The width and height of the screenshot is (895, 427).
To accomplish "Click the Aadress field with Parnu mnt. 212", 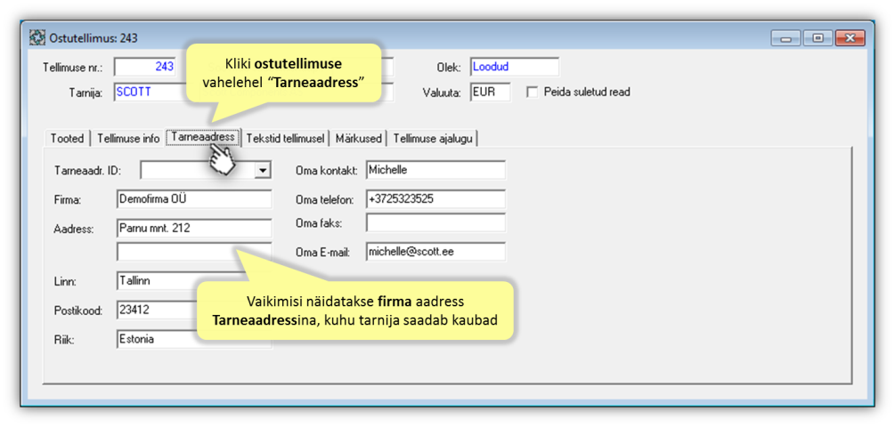I will (x=193, y=228).
